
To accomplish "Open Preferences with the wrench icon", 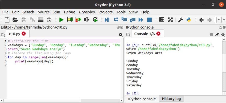I will pyautogui.click(x=180, y=20).
